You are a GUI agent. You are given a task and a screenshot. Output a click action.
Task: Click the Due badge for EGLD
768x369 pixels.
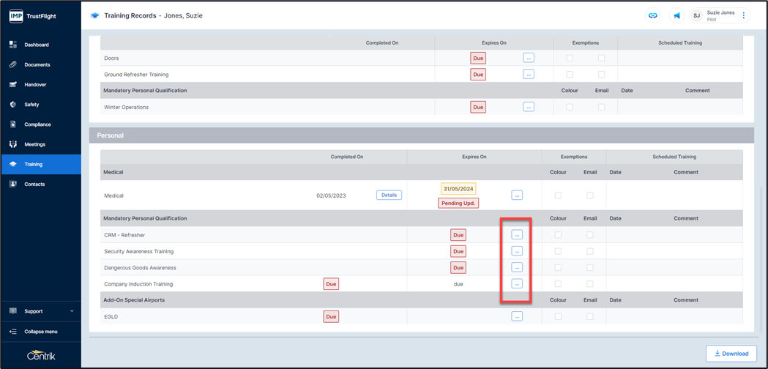pos(331,316)
